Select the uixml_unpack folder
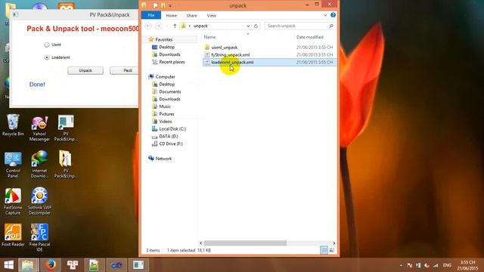The width and height of the screenshot is (484, 272). coord(224,48)
